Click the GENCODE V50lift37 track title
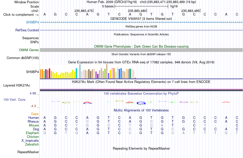Screen dimensions: 243x158 coord(141,19)
